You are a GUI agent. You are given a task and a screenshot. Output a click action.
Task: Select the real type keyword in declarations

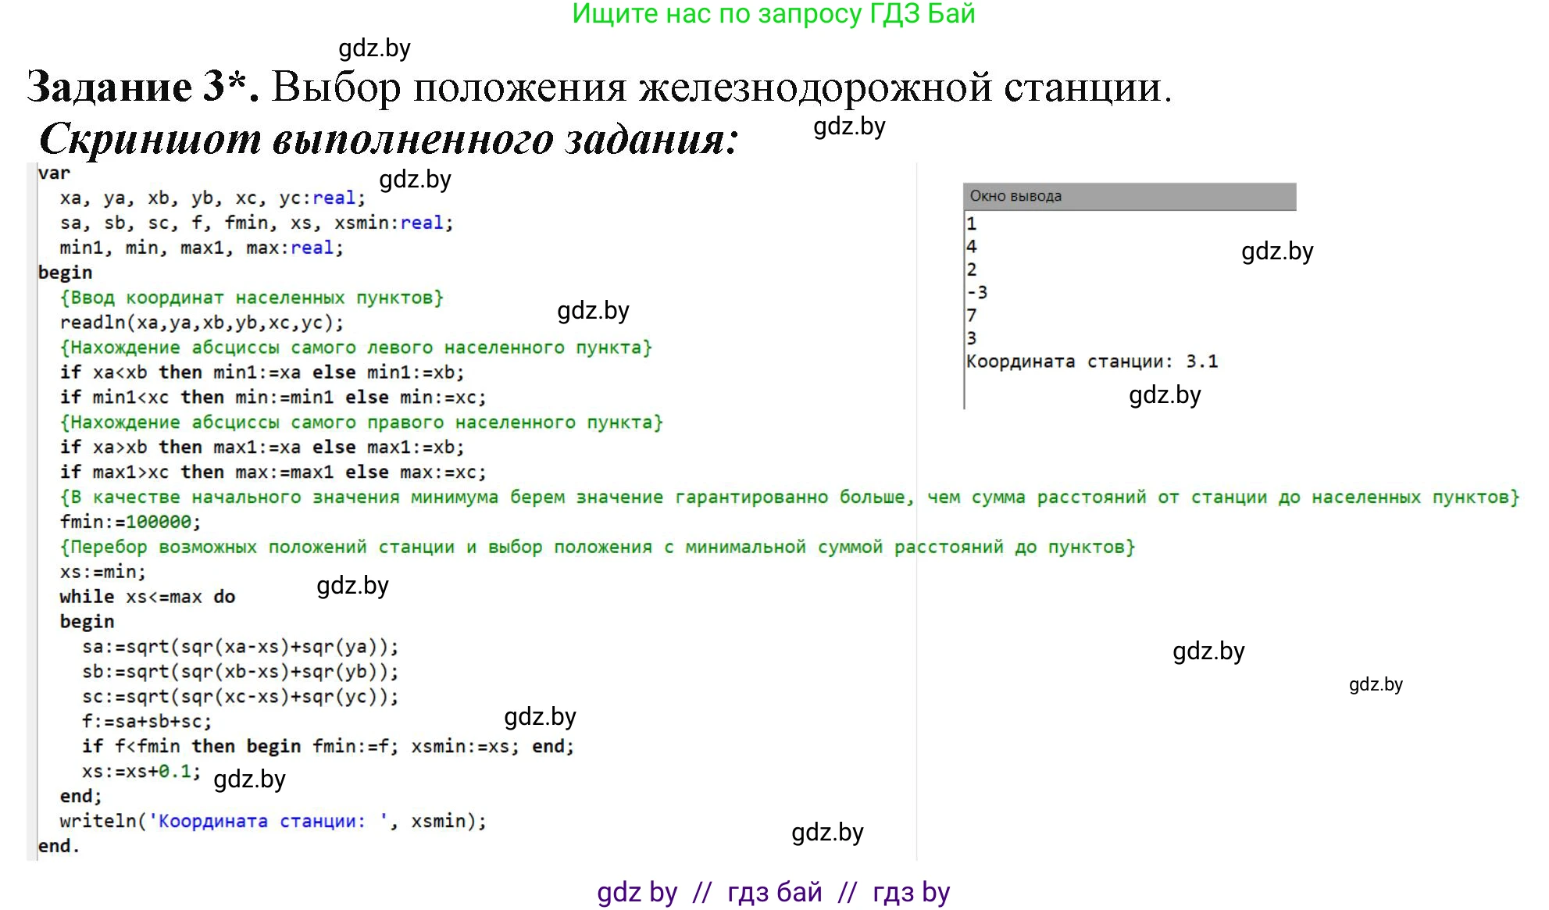(334, 198)
